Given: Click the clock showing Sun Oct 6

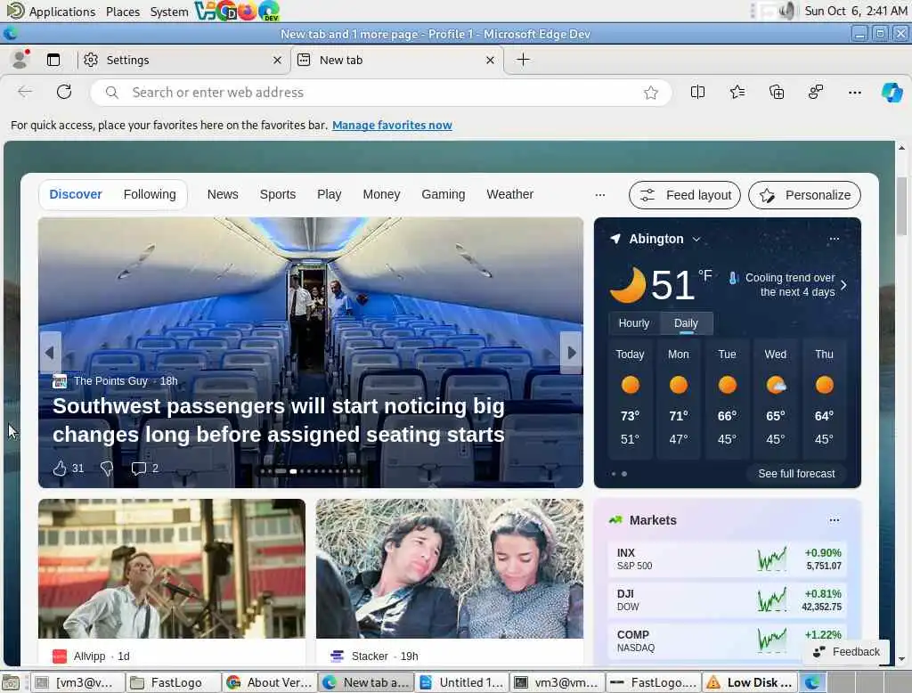Looking at the screenshot, I should click(x=856, y=11).
